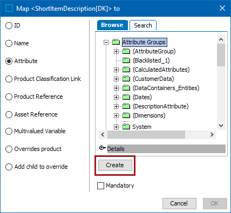Expand the (CalculatedAttributes) node

(x=116, y=70)
